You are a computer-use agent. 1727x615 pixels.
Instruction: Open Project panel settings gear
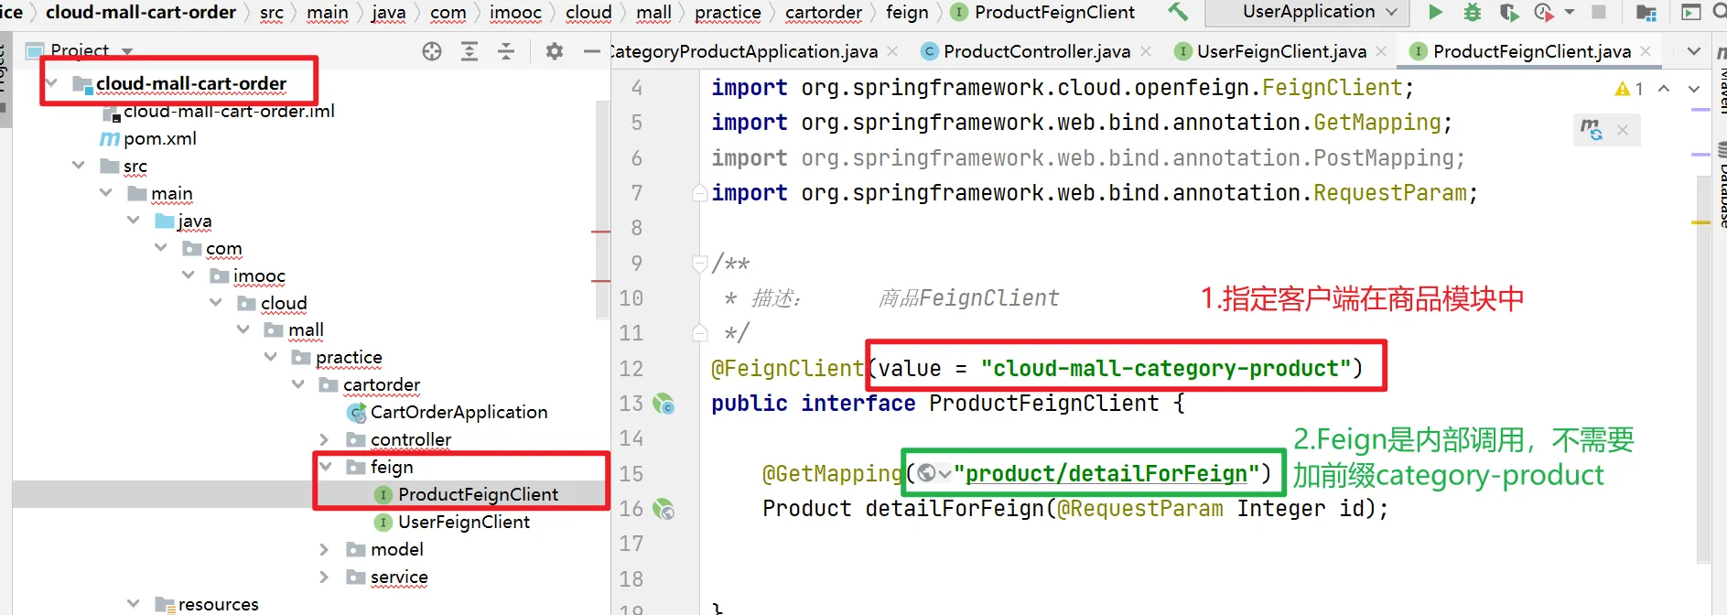coord(554,51)
